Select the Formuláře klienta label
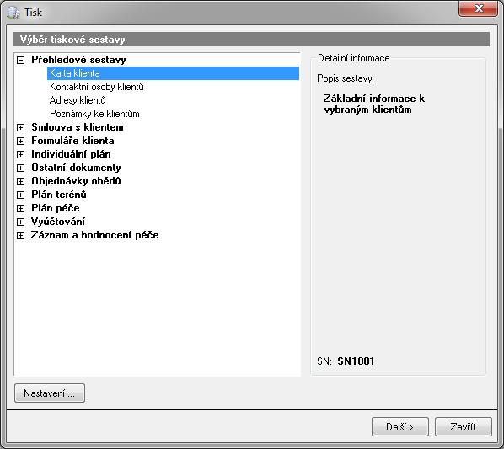 coord(72,141)
